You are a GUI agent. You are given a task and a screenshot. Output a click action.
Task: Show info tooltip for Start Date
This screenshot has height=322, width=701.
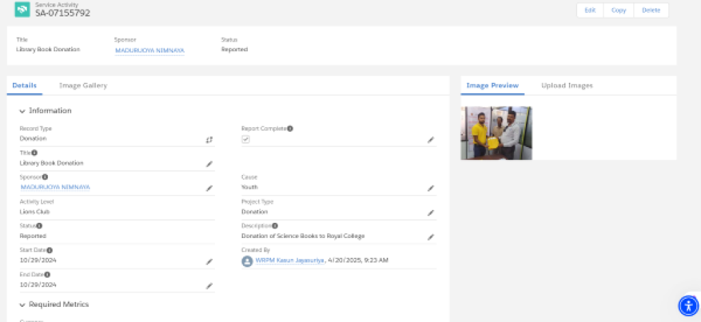coord(49,250)
